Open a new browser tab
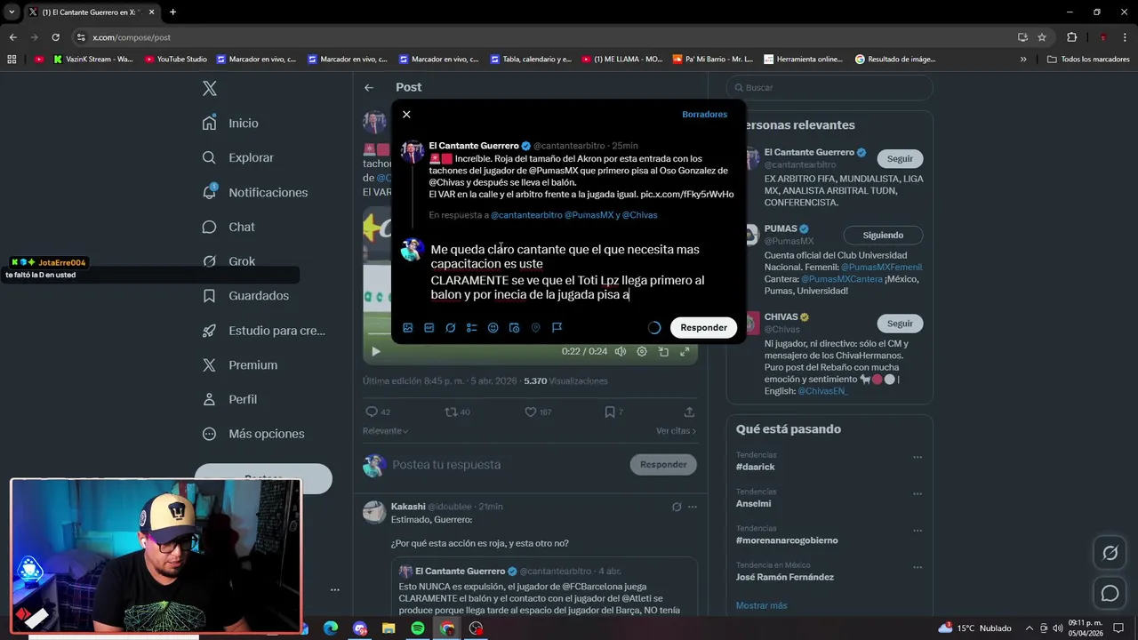Viewport: 1138px width, 640px height. pyautogui.click(x=172, y=12)
